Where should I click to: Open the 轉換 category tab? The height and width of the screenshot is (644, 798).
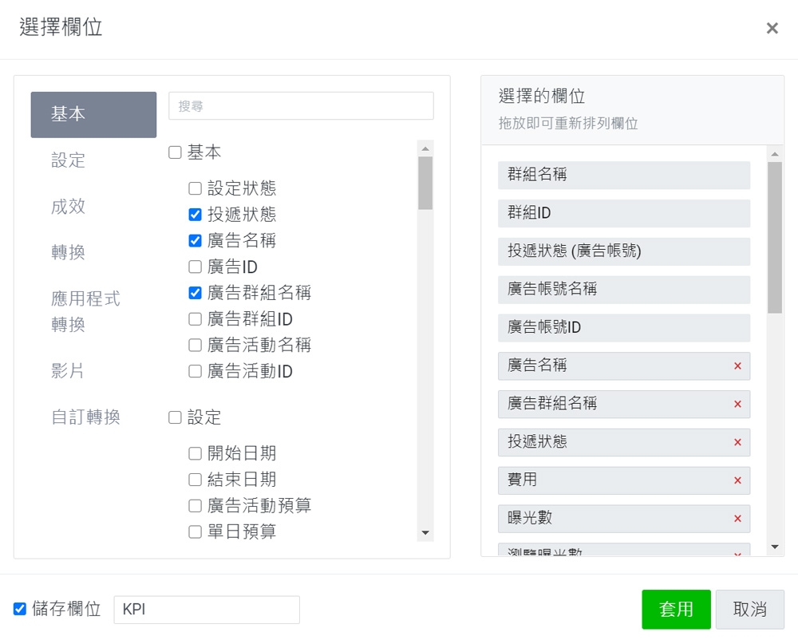click(69, 253)
